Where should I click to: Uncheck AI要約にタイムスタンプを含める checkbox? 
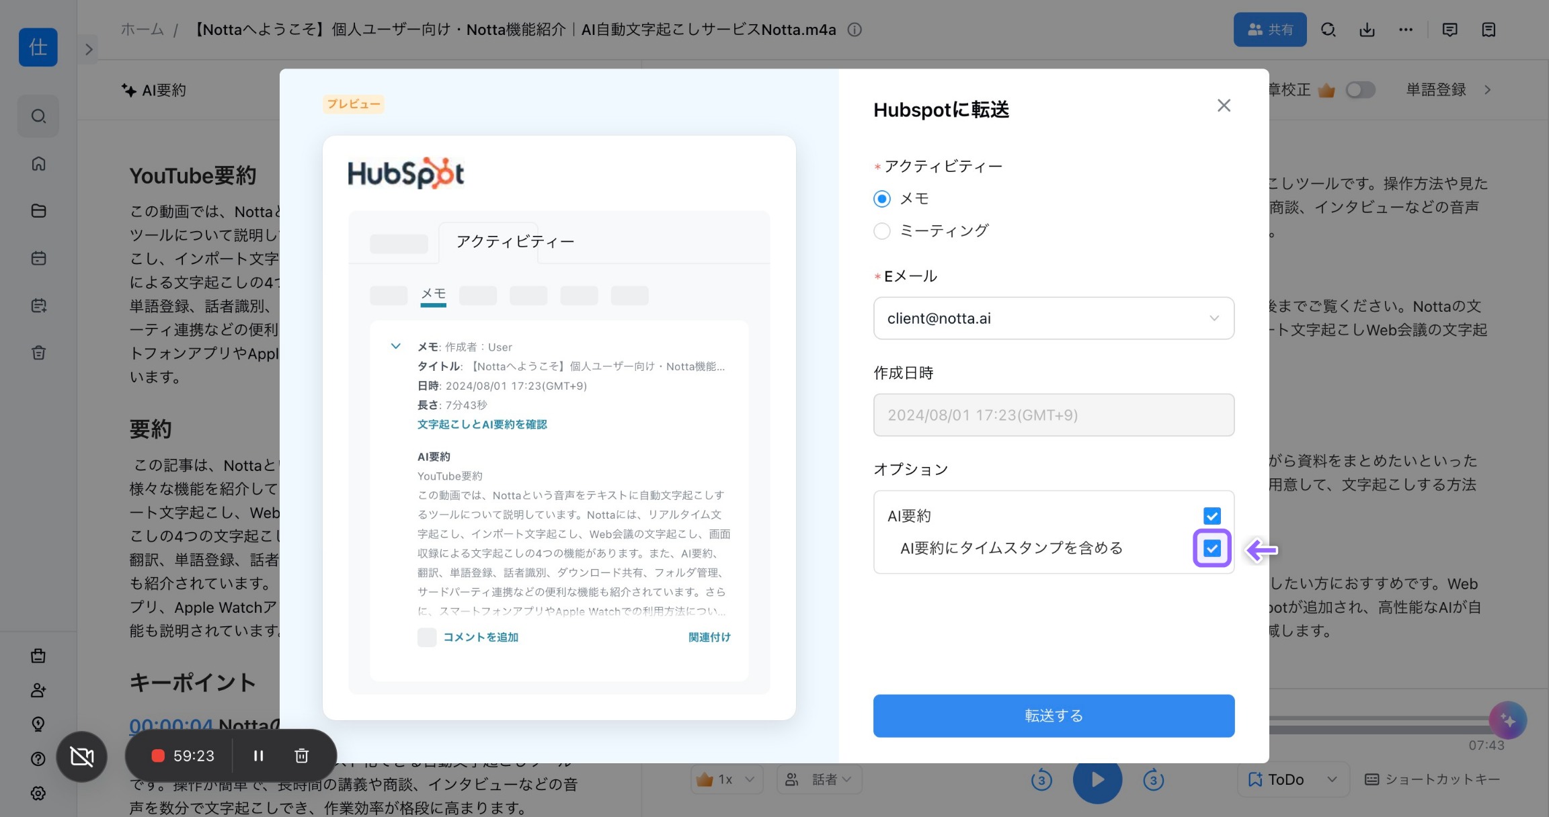[x=1212, y=548]
